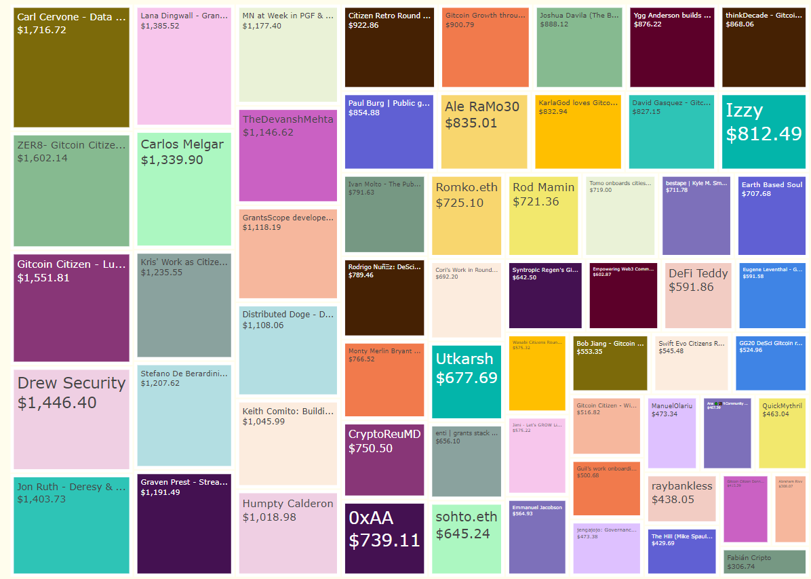Click the Carl Cervone $1,716.72 tile
The width and height of the screenshot is (811, 579).
pos(71,67)
